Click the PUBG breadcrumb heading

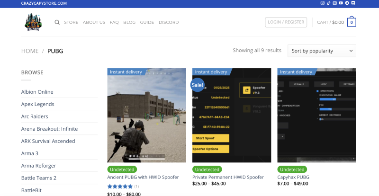click(x=55, y=51)
